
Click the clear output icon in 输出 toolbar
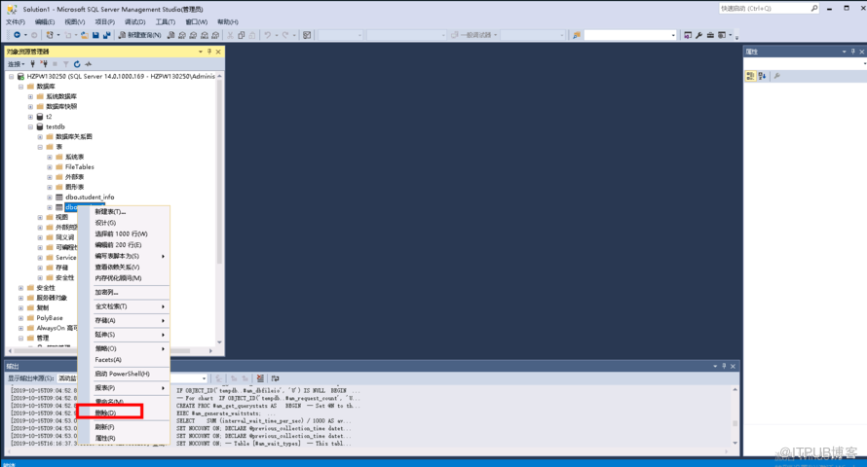point(262,378)
